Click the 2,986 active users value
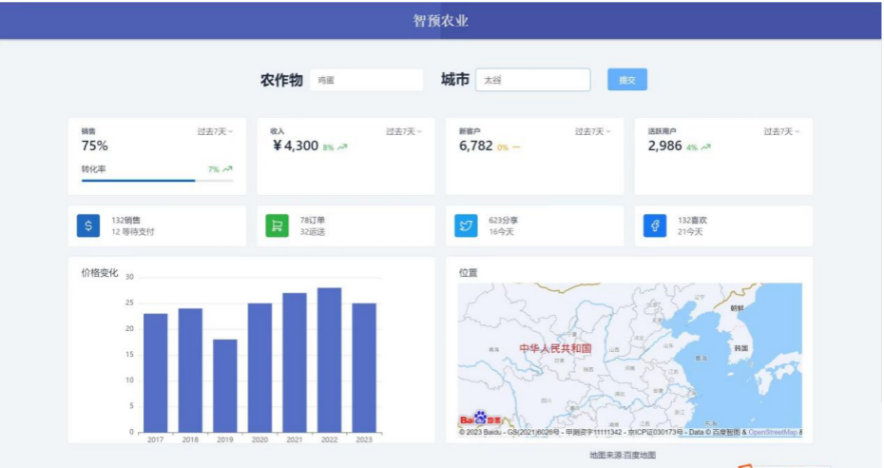 (x=664, y=146)
